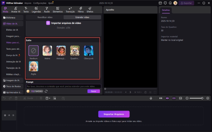212x132 pixels.
Task: Open the Ajuda menu
Action: (51, 3)
